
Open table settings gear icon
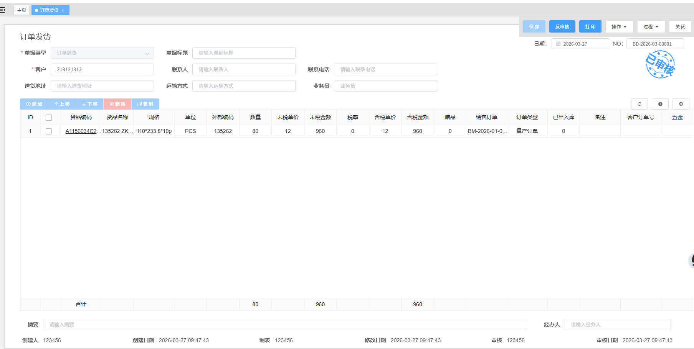[x=681, y=104]
